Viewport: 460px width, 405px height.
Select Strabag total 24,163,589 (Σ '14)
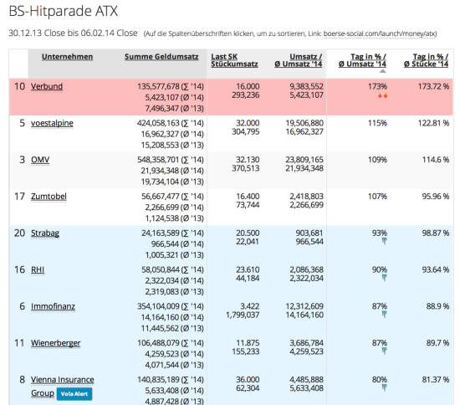(x=172, y=233)
